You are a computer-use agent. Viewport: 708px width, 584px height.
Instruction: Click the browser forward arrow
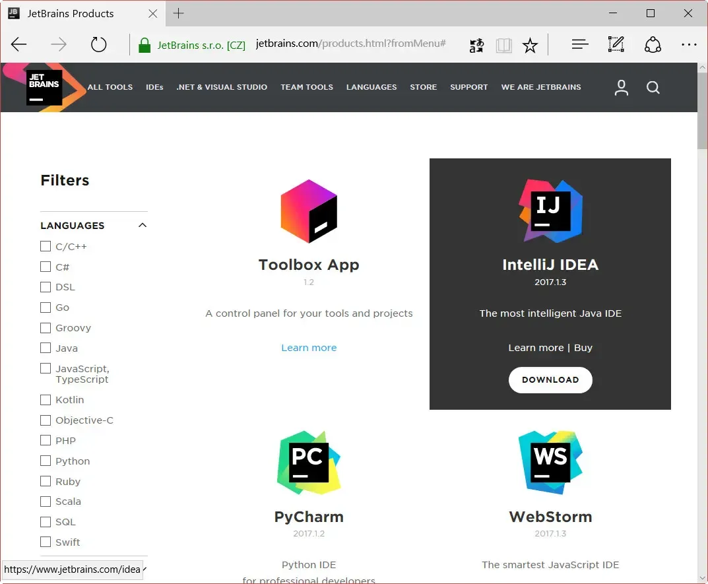pos(59,44)
